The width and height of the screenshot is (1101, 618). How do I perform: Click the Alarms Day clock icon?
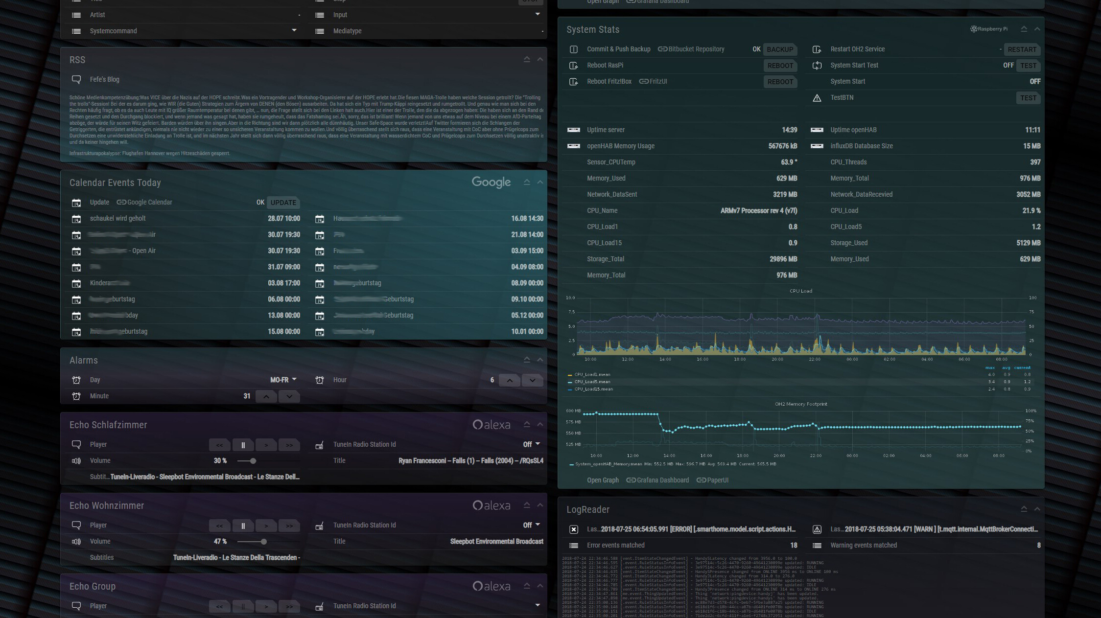click(x=76, y=380)
